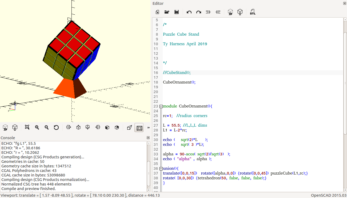Click 'Normalized CSG tree has 448 elements'
347x198 pixels.
coord(37,184)
